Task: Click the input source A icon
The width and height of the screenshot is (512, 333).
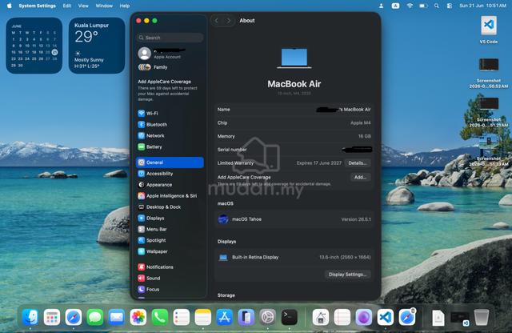Action: click(x=395, y=6)
